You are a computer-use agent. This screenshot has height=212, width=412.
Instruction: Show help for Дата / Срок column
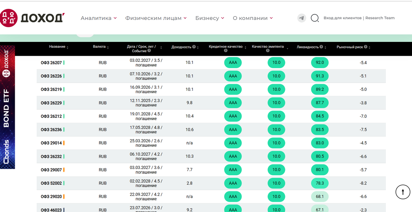point(149,51)
